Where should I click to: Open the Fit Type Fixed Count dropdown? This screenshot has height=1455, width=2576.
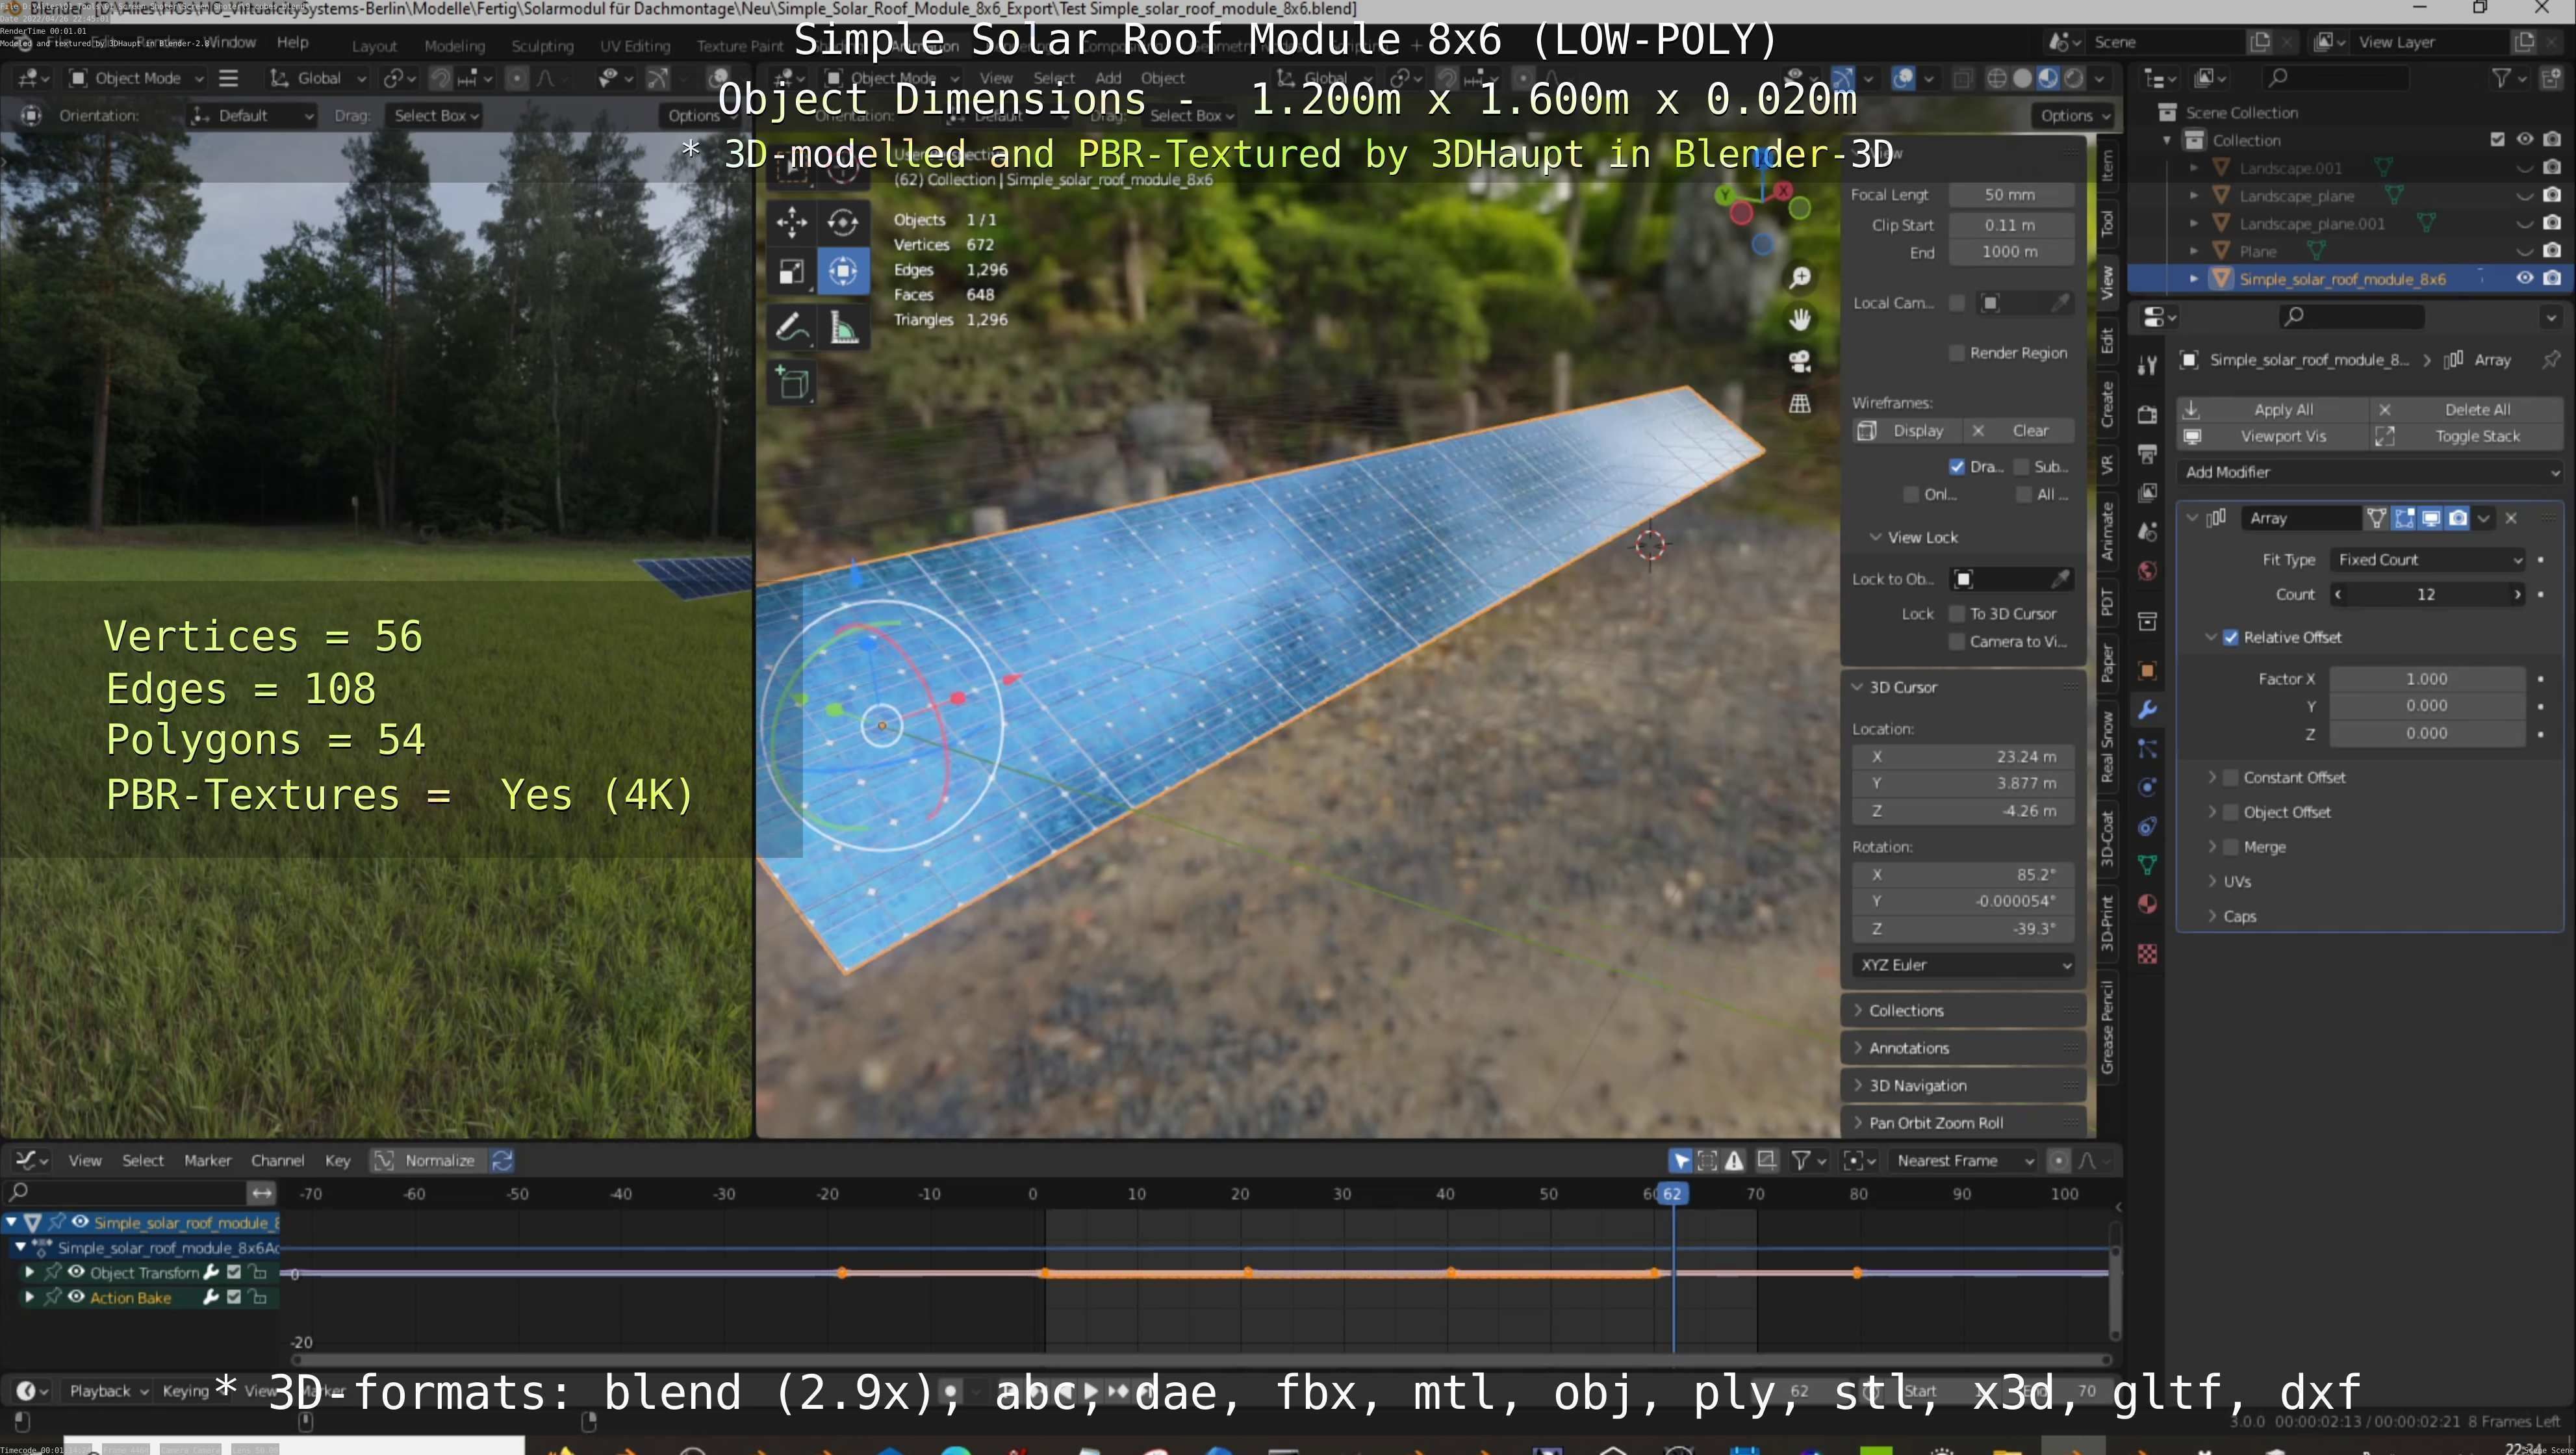(x=2429, y=560)
